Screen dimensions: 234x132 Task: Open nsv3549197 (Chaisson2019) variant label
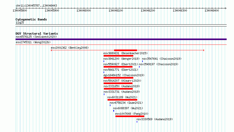[x=159, y=64]
